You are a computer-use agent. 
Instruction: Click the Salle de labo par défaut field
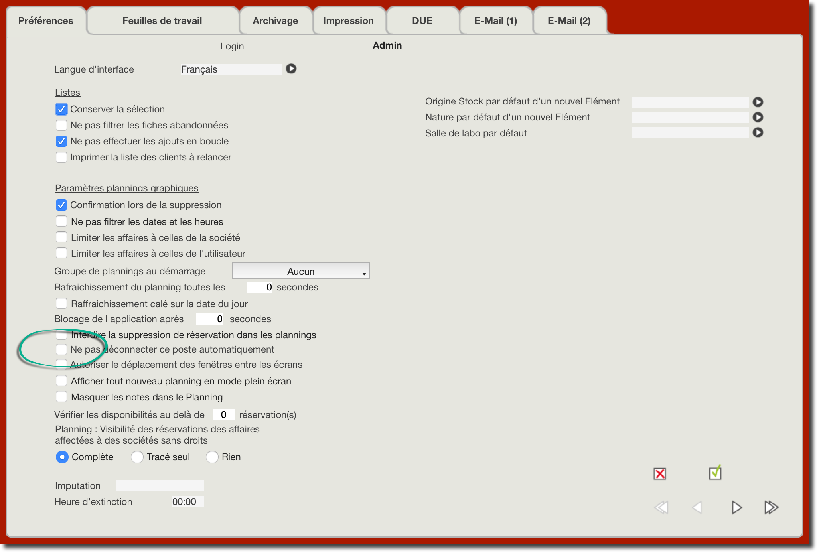tap(690, 132)
